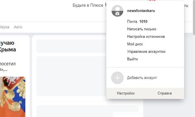The height and width of the screenshot is (117, 195).
Task: Open the news image with the coat of arms
Action: tap(12, 97)
